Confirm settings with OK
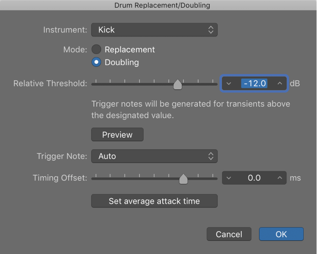Screen dimensions: 317x254 click(x=281, y=234)
